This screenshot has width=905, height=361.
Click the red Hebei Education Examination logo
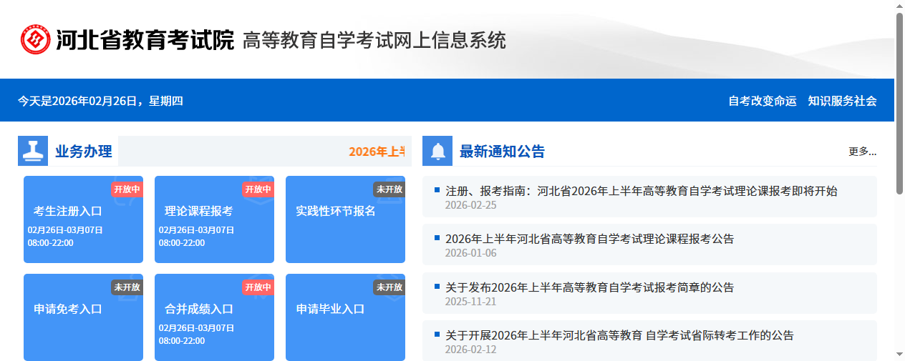coord(35,40)
